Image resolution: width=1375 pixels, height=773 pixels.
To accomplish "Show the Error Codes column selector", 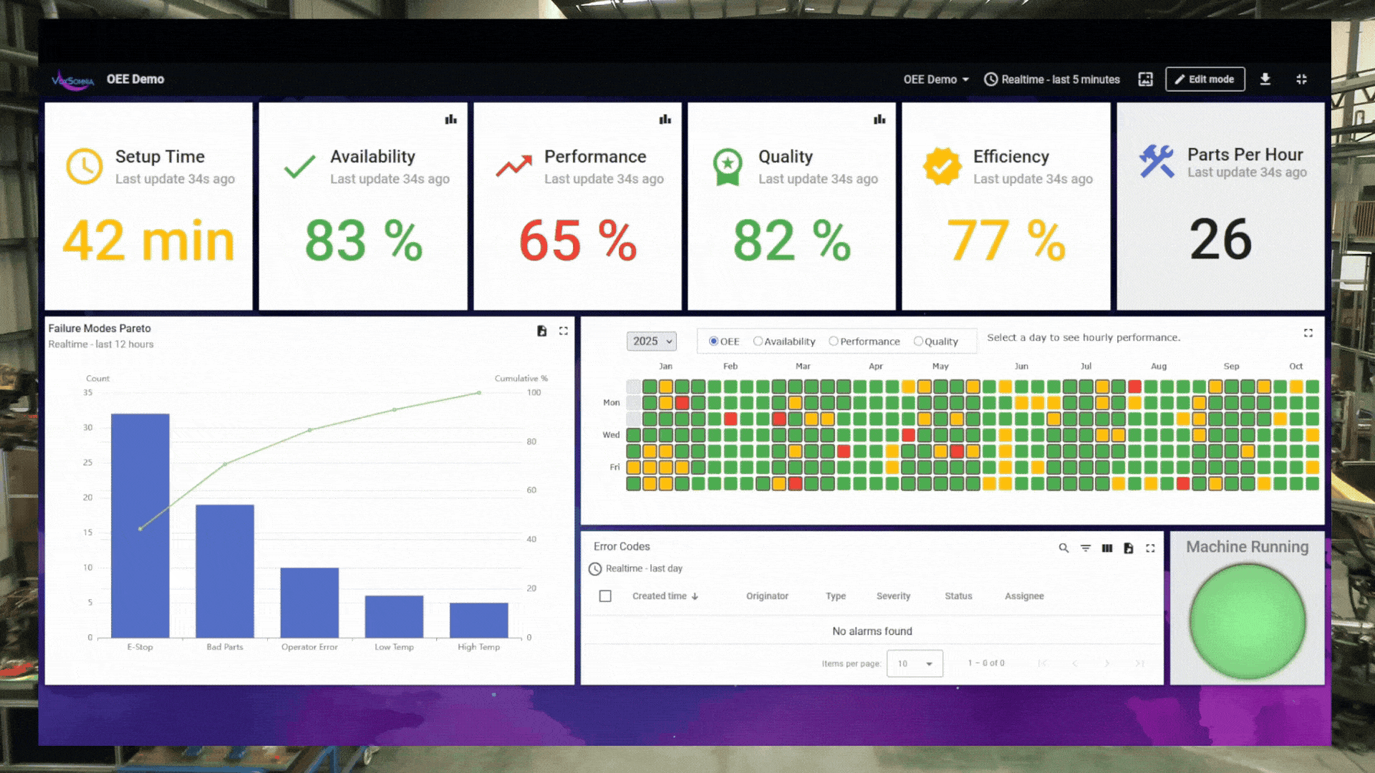I will coord(1107,548).
